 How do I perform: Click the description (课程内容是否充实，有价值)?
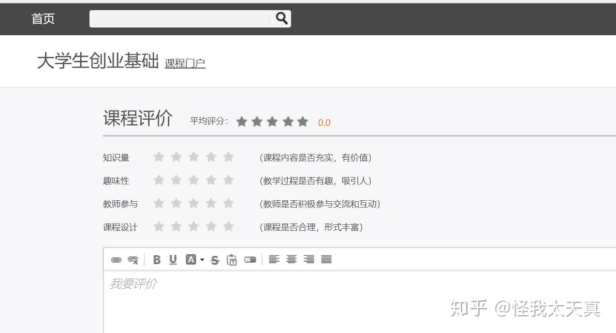coord(316,158)
